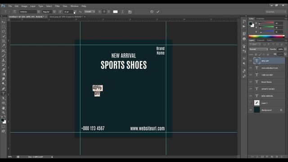The height and width of the screenshot is (162, 288).
Task: Commit current text edits with checkmark
Action: point(158,12)
